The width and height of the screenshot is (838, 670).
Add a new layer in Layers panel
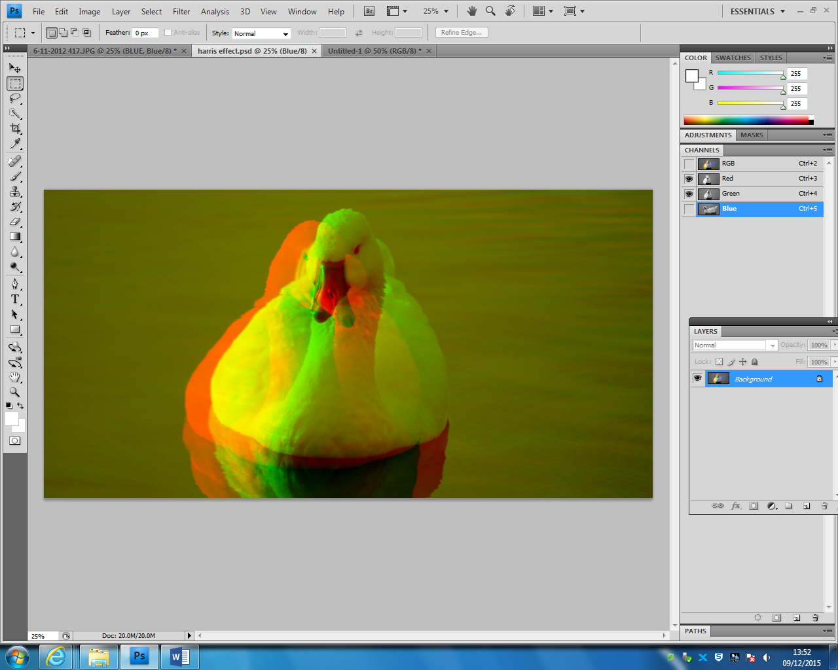[x=806, y=505]
